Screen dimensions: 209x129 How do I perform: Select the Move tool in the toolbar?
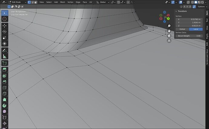coord(5,25)
